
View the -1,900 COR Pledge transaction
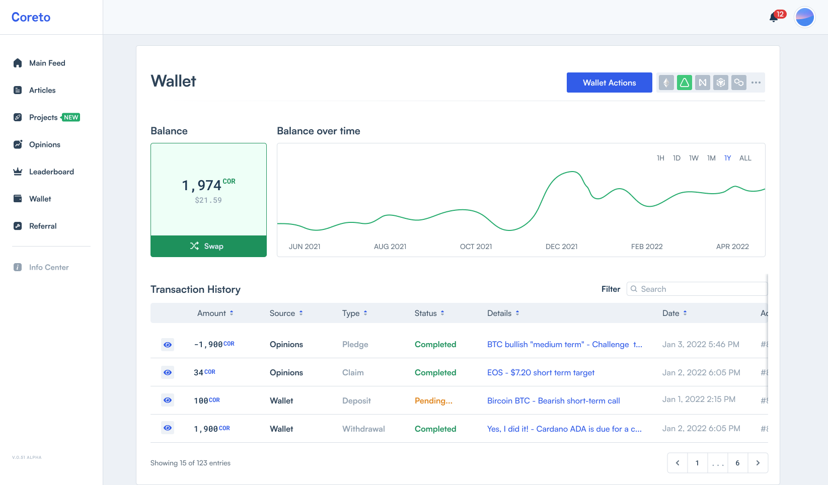[168, 345]
